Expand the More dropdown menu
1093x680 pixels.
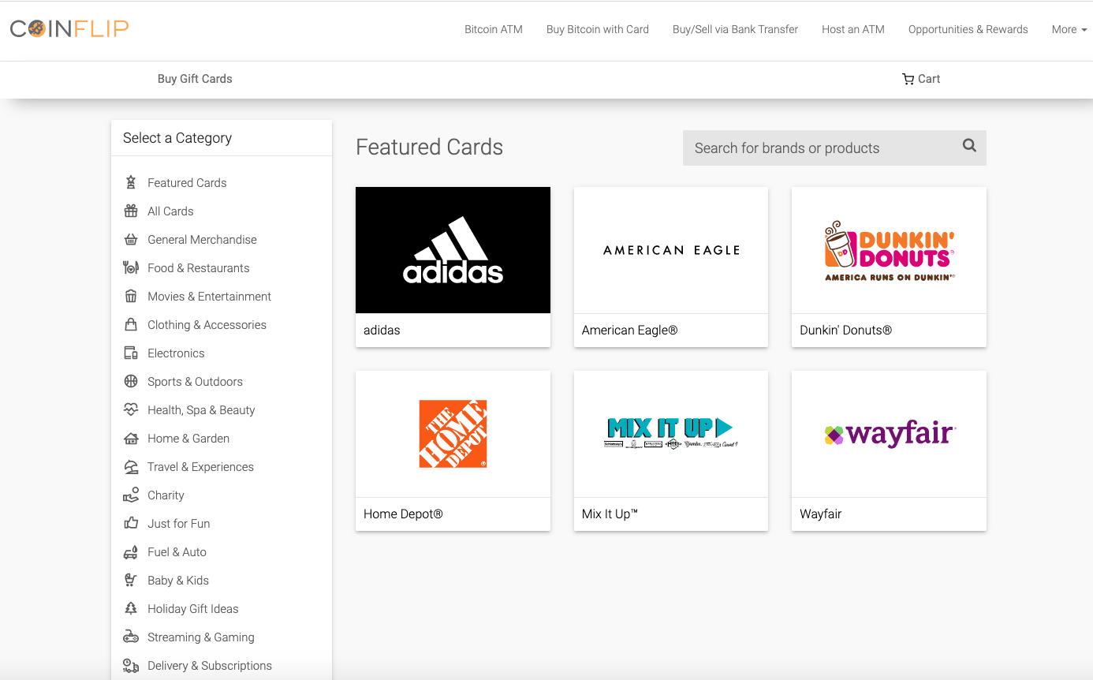click(1069, 29)
